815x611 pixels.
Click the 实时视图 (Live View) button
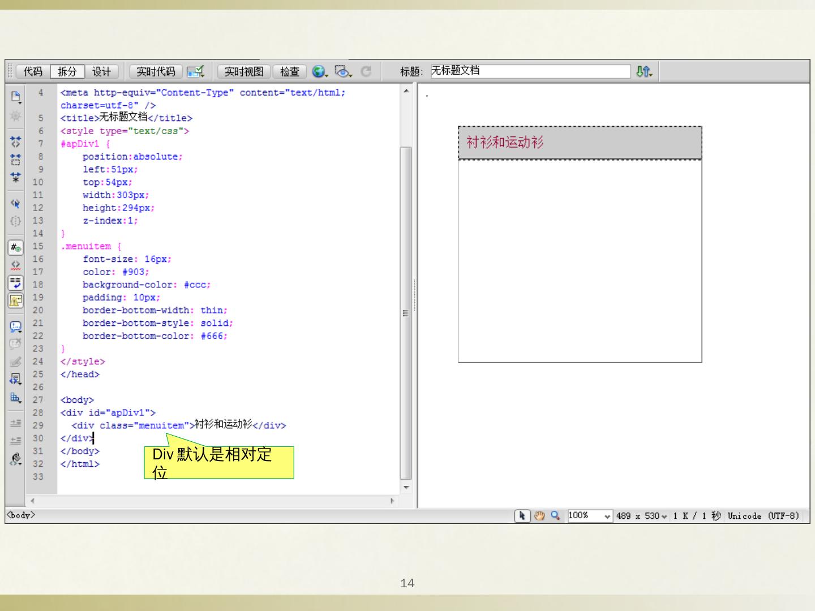[x=244, y=71]
